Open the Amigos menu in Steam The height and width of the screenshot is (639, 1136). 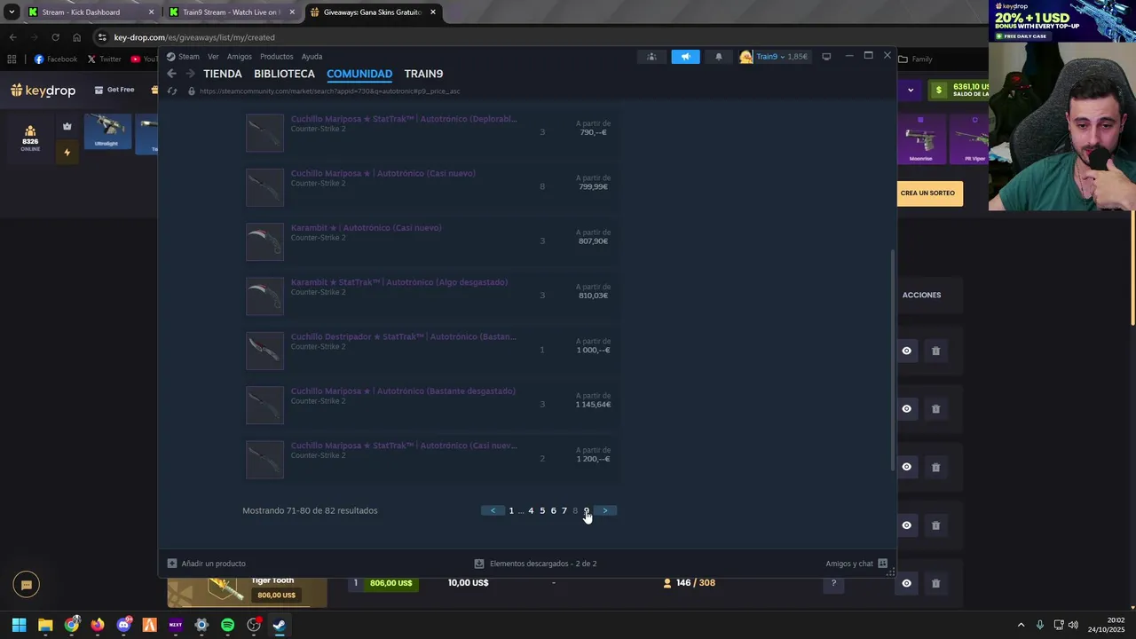240,57
